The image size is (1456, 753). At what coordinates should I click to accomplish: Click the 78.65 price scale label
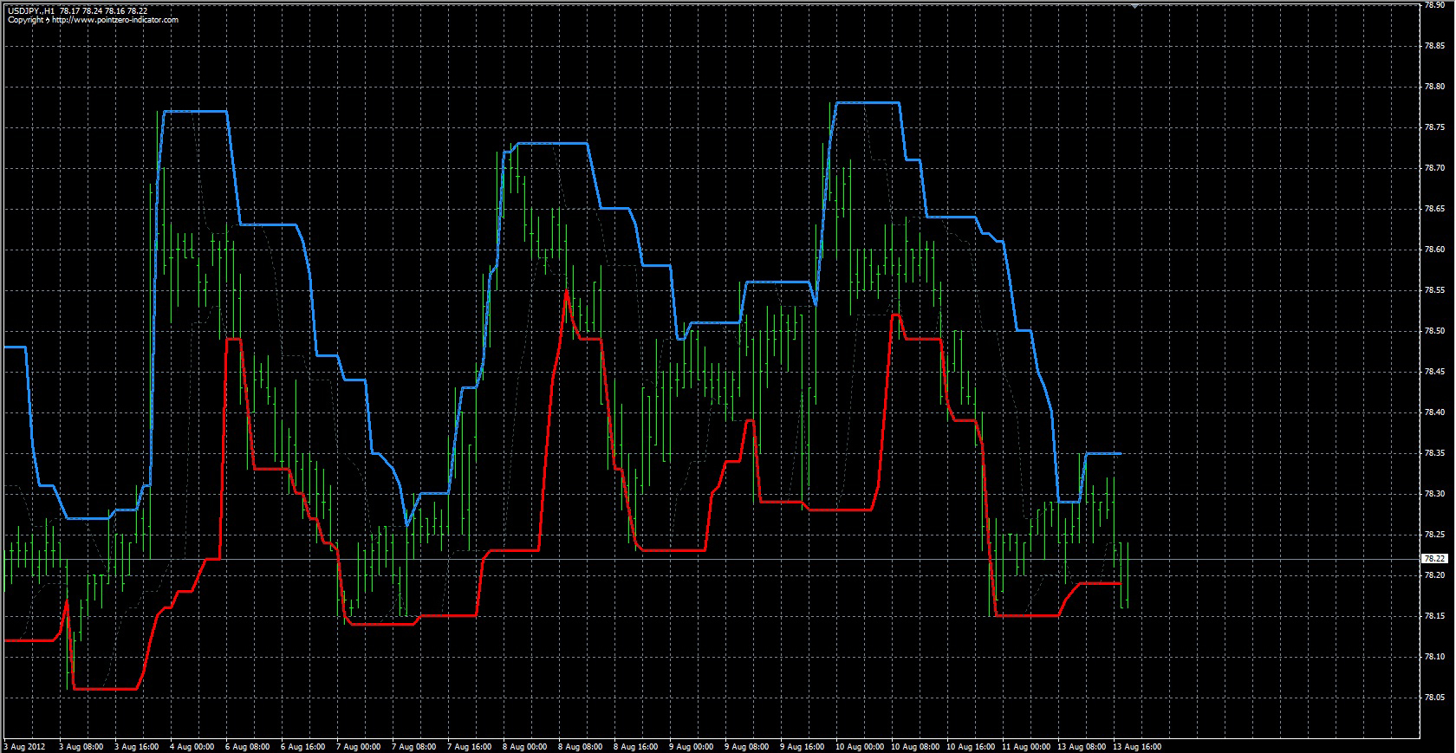click(1434, 209)
